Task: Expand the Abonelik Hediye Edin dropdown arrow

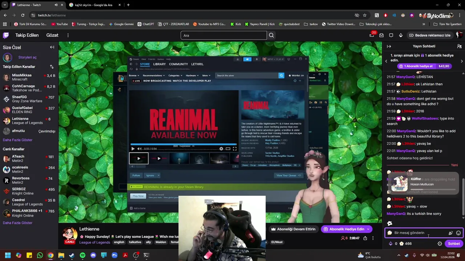Action: tap(368, 229)
